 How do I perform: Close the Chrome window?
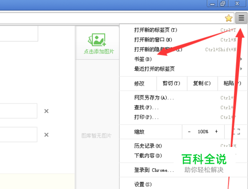coord(237,3)
